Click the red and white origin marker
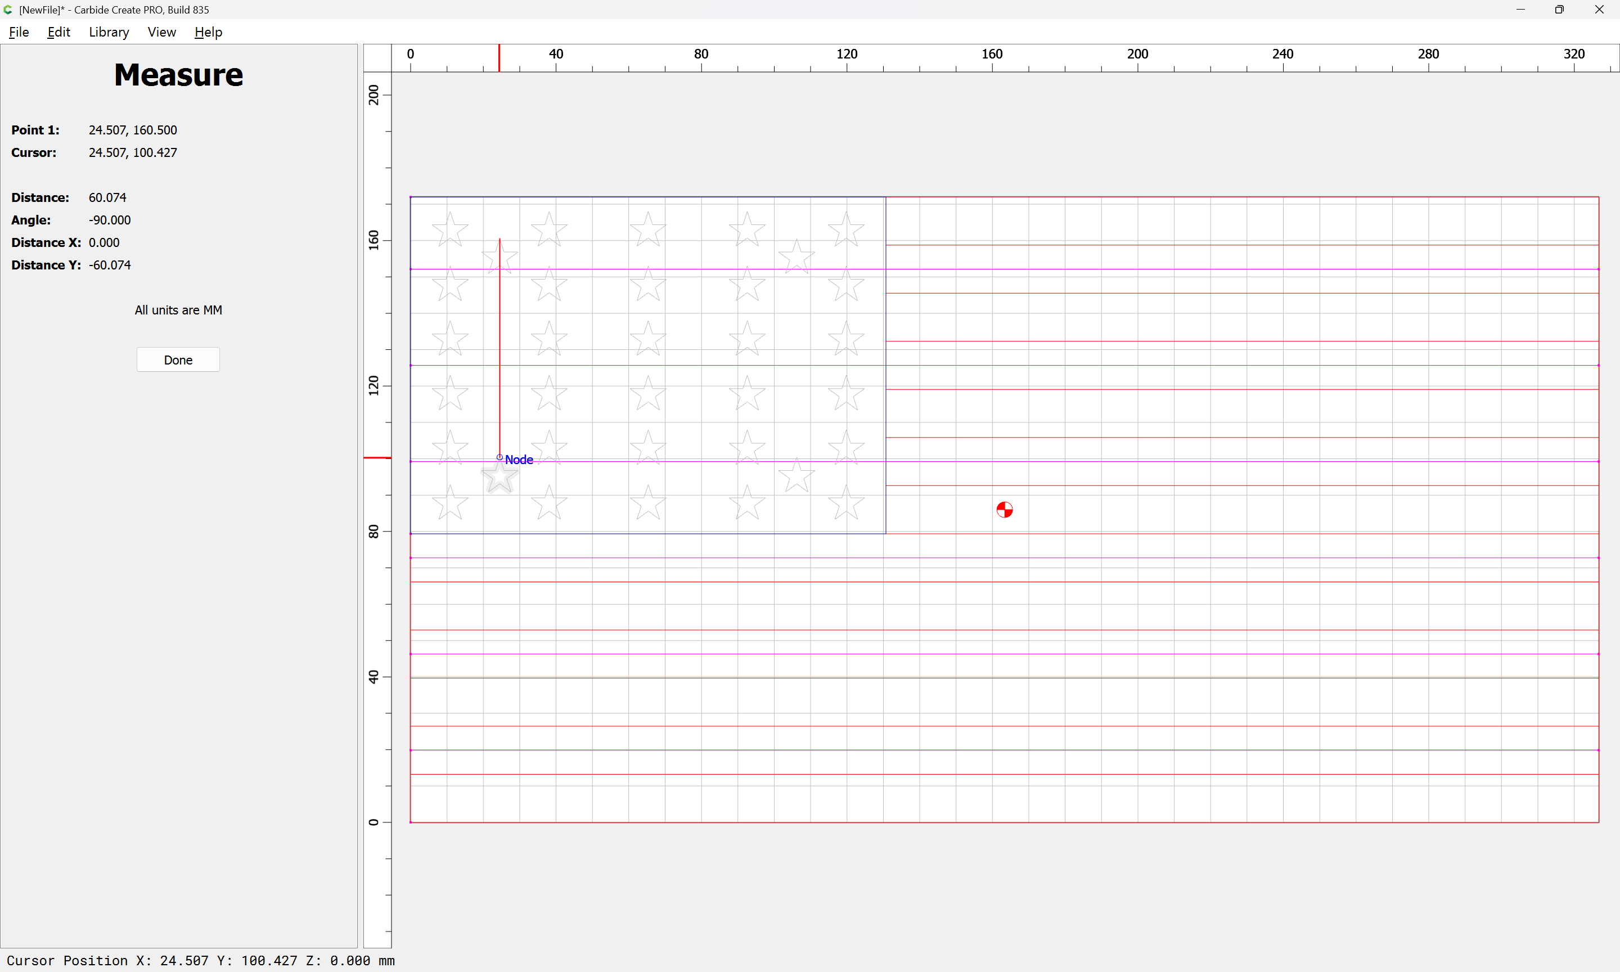Viewport: 1620px width, 972px height. pyautogui.click(x=1004, y=510)
